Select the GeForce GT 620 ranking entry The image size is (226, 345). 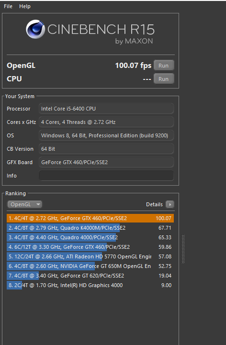point(90,276)
